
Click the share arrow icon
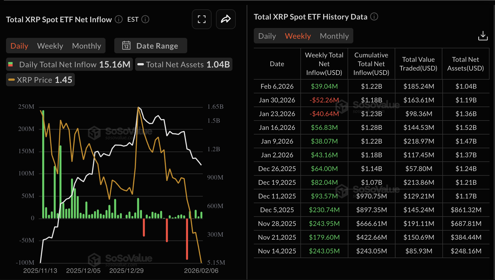pyautogui.click(x=226, y=19)
